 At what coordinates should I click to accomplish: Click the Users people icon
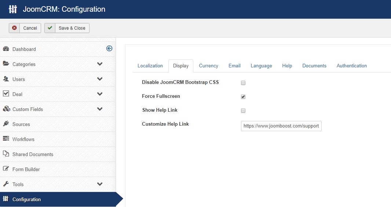point(6,79)
